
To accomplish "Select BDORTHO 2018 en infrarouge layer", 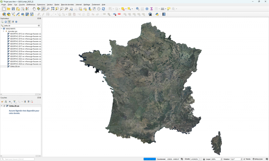I will coord(25,49).
